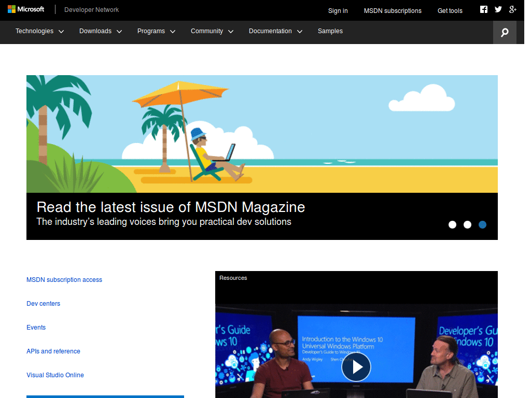The width and height of the screenshot is (531, 398).
Task: Select the third blue carousel dot
Action: [x=482, y=225]
